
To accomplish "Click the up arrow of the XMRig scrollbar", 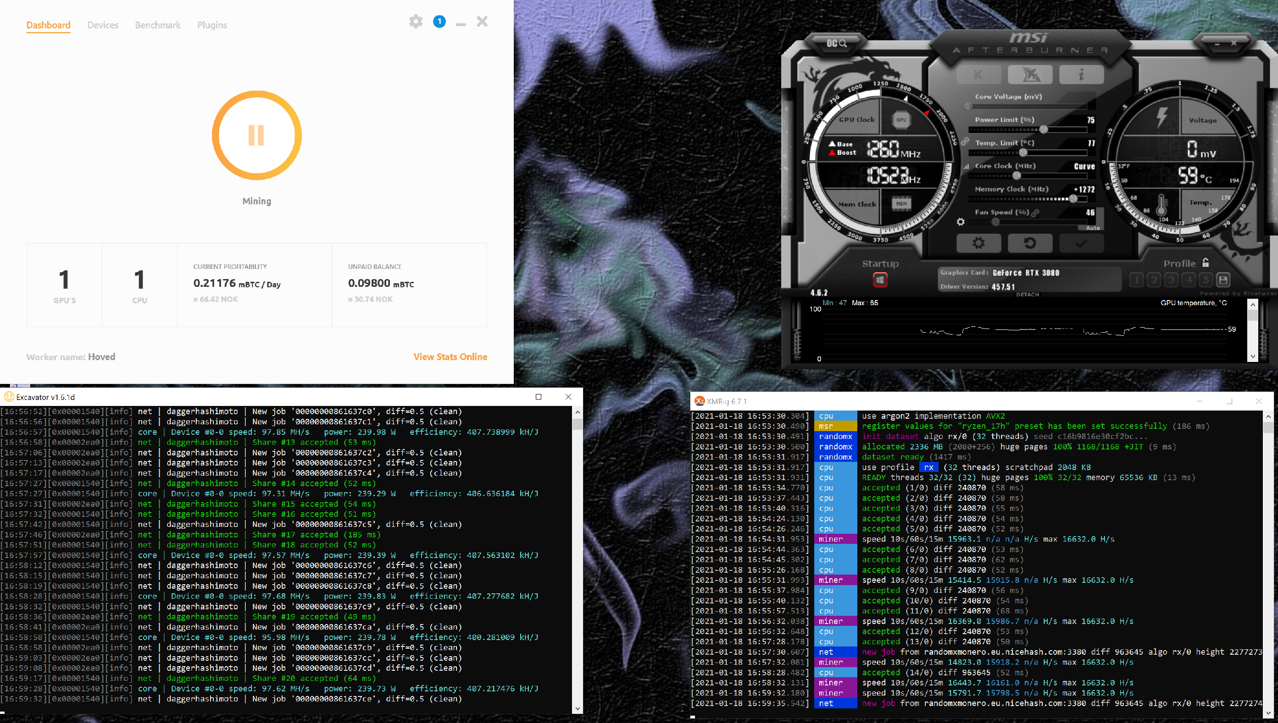I will [x=1268, y=416].
